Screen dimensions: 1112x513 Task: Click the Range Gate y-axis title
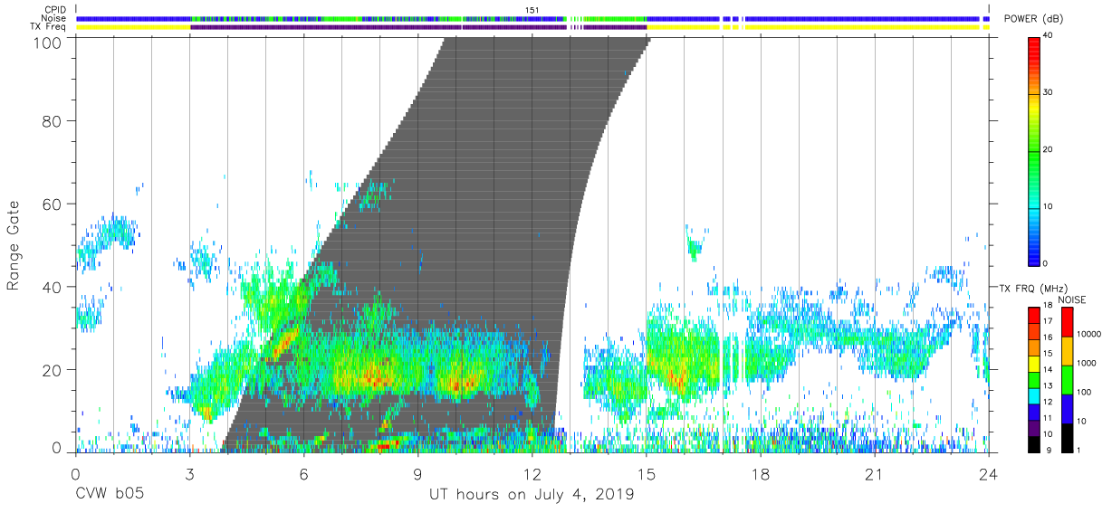[14, 245]
